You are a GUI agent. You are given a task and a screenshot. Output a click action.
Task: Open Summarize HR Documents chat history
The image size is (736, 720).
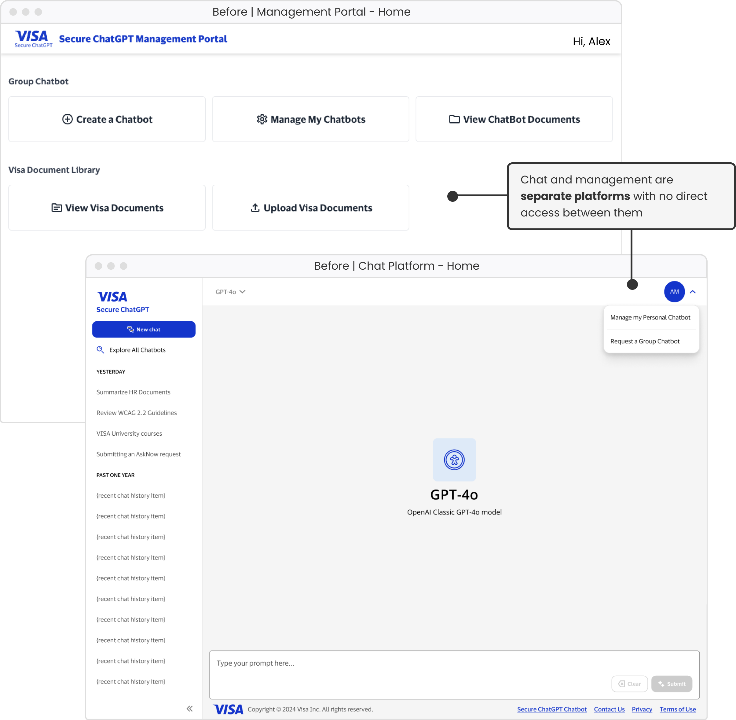coord(133,392)
